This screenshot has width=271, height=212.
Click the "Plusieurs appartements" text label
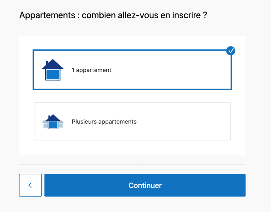[104, 122]
